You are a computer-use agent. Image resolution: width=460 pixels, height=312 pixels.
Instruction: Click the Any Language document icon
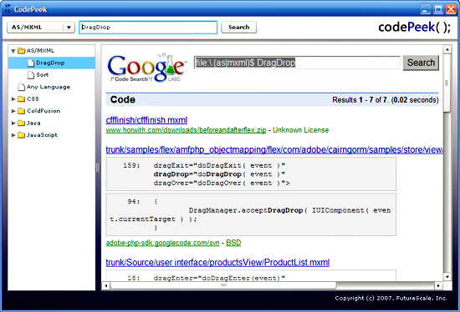click(21, 87)
